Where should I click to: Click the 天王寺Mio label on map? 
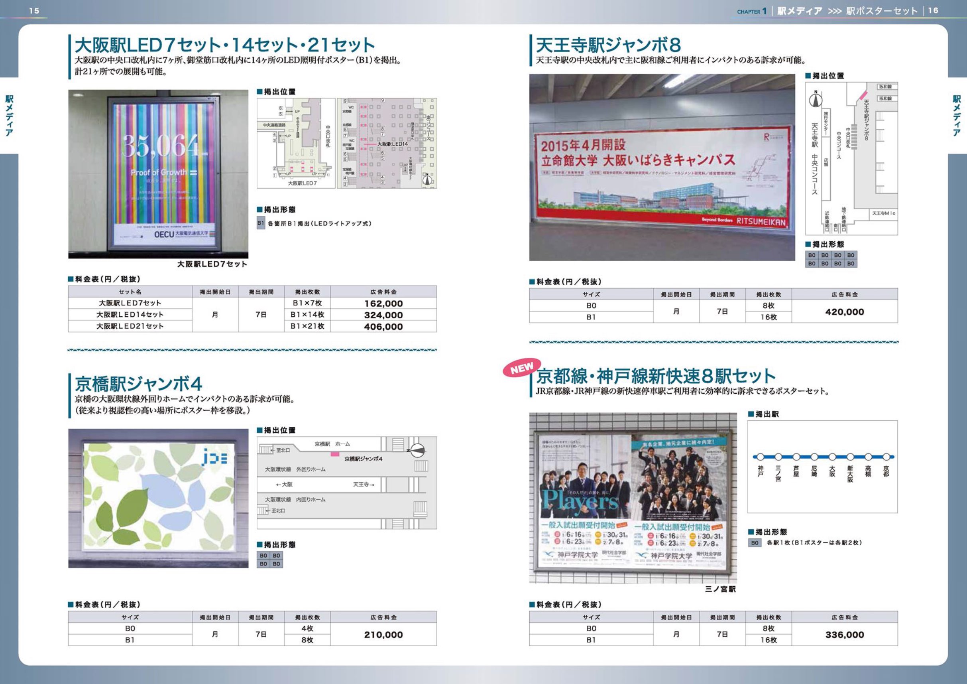tap(884, 213)
